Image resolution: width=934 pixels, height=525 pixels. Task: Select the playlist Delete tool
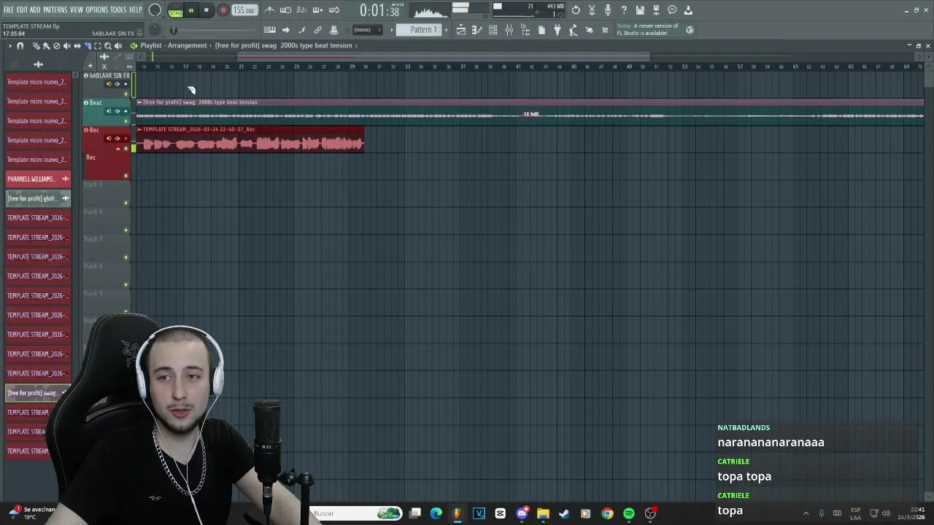56,46
